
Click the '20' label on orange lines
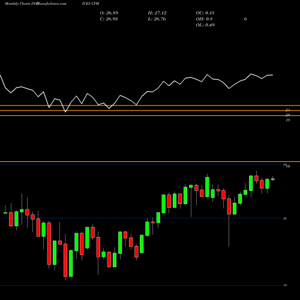tap(287, 115)
